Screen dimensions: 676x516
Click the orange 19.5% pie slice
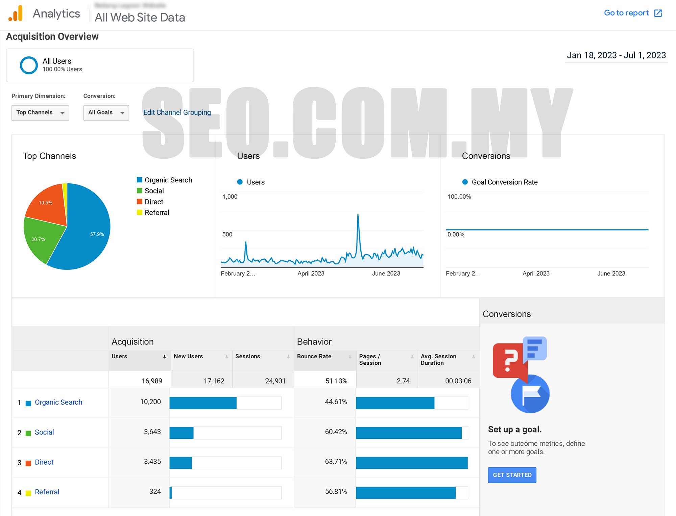coord(48,205)
